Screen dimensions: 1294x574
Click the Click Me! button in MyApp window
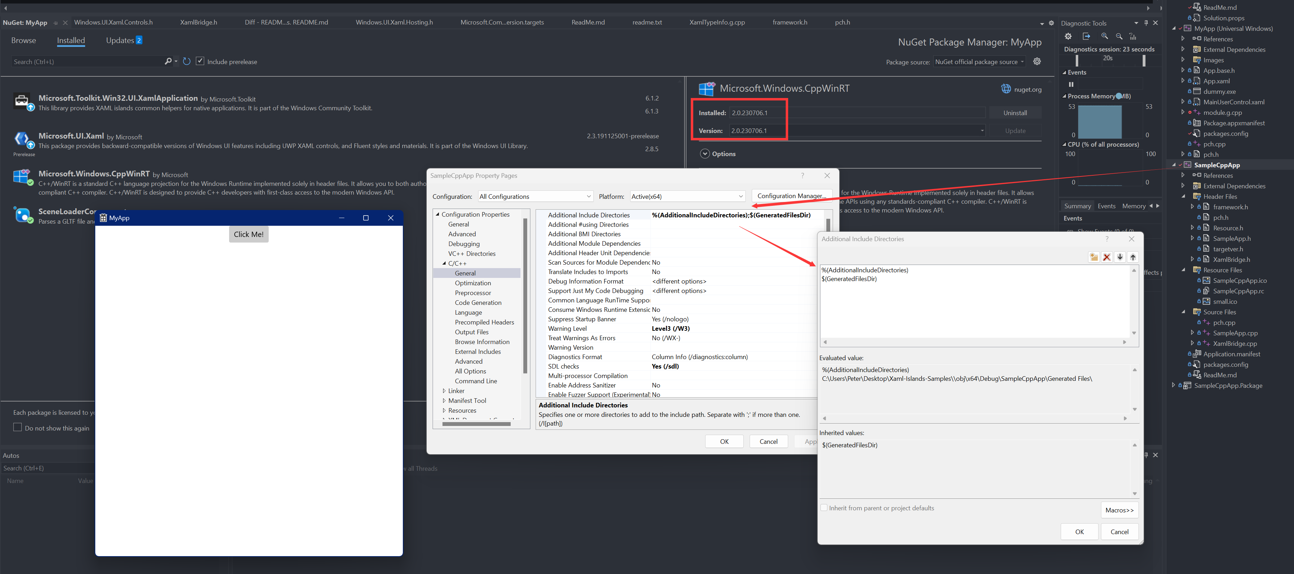[249, 234]
